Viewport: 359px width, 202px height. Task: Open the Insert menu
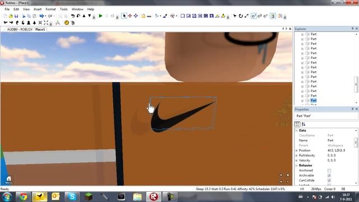point(38,9)
